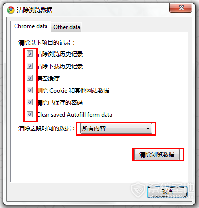Viewport: 199px width, 208px height.
Task: Click the 清除浏览数据 title bar text
Action: point(35,10)
